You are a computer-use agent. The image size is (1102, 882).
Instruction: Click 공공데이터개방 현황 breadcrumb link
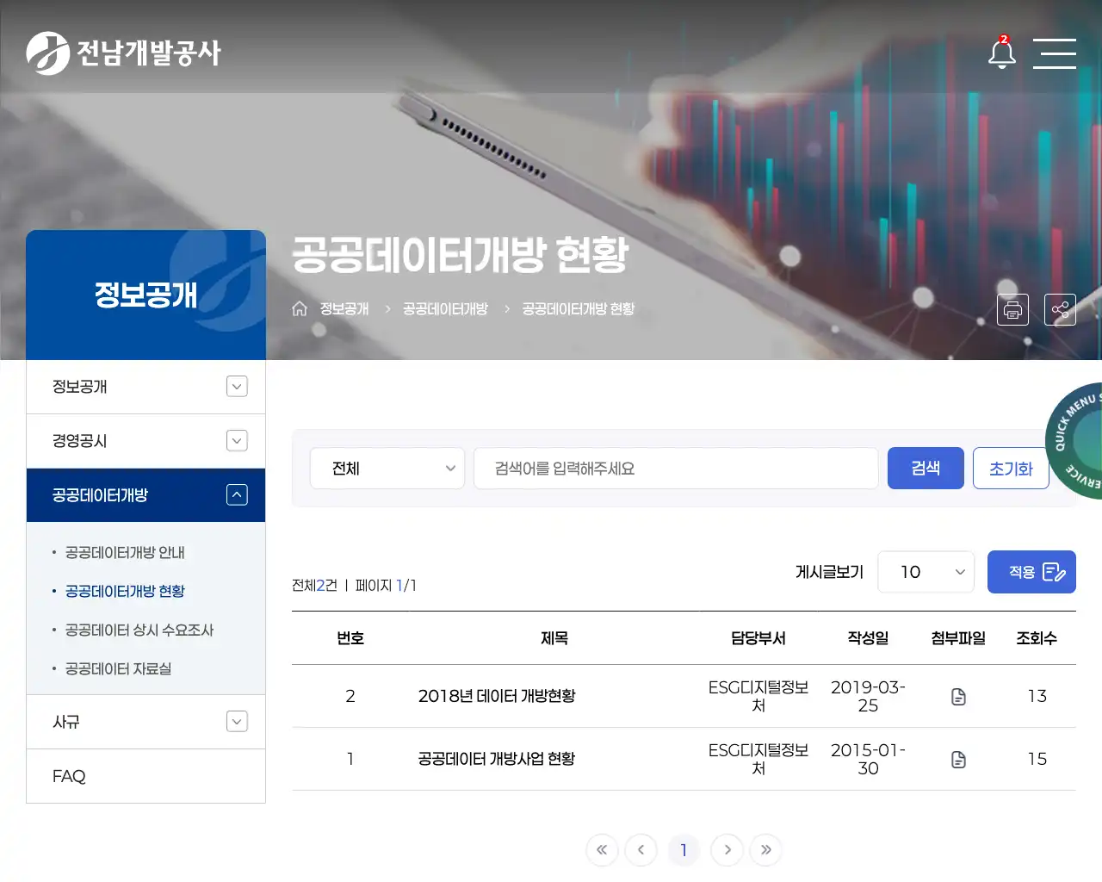tap(578, 308)
